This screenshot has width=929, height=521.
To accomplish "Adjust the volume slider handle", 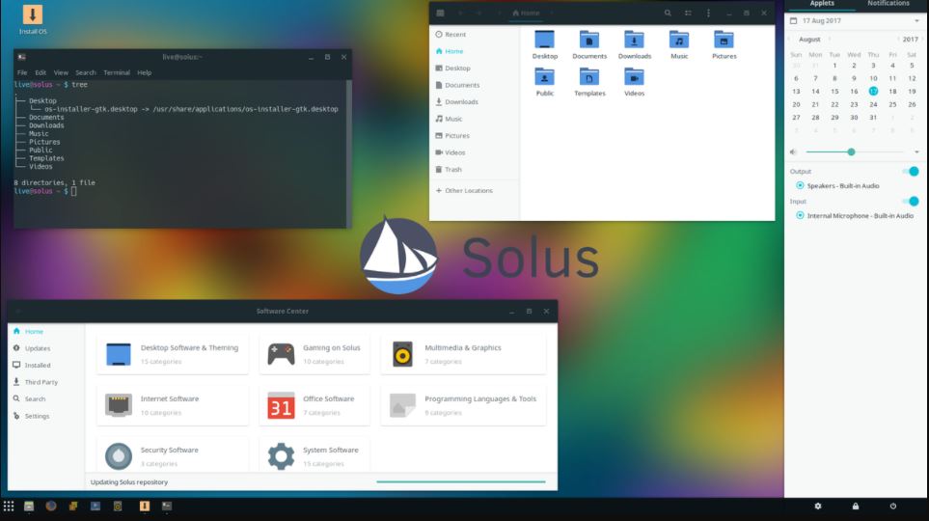I will pyautogui.click(x=851, y=152).
